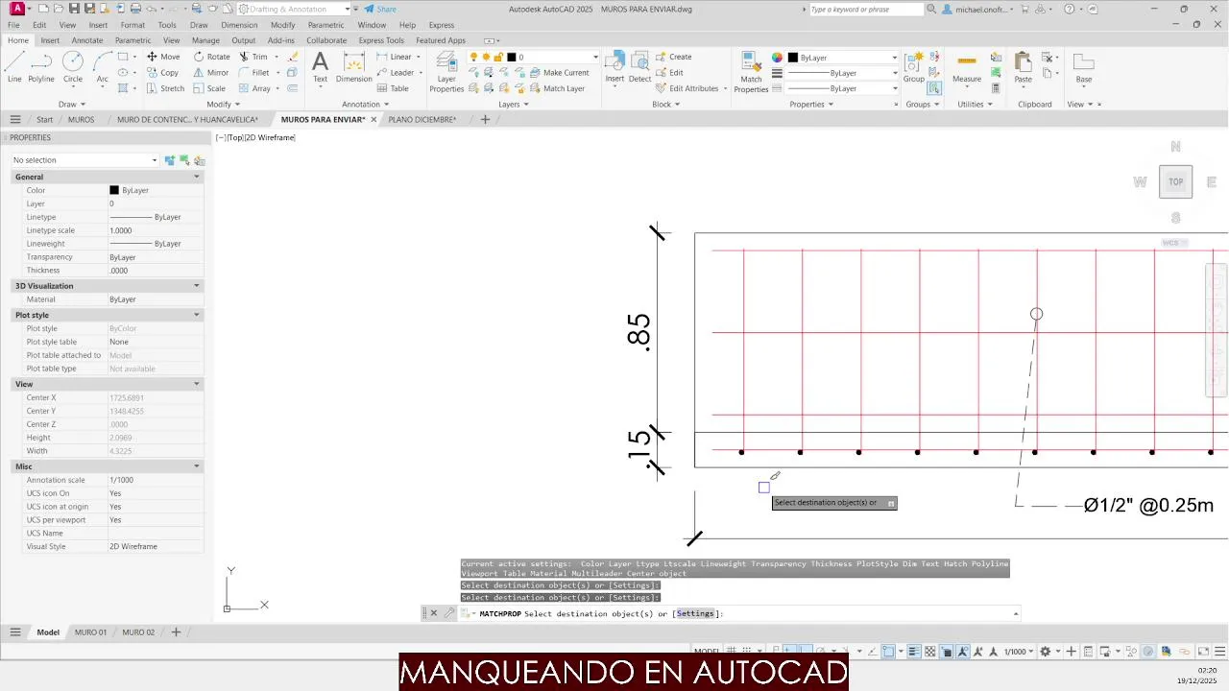Toggle Group Selection on/off in Groups panel
Screen dimensions: 1229x691
[934, 87]
